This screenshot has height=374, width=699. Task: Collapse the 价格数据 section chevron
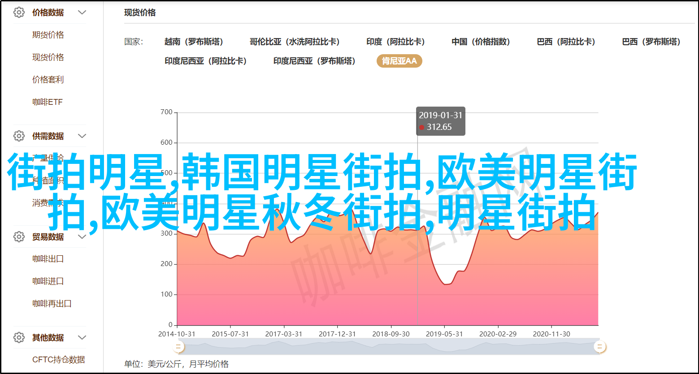82,13
